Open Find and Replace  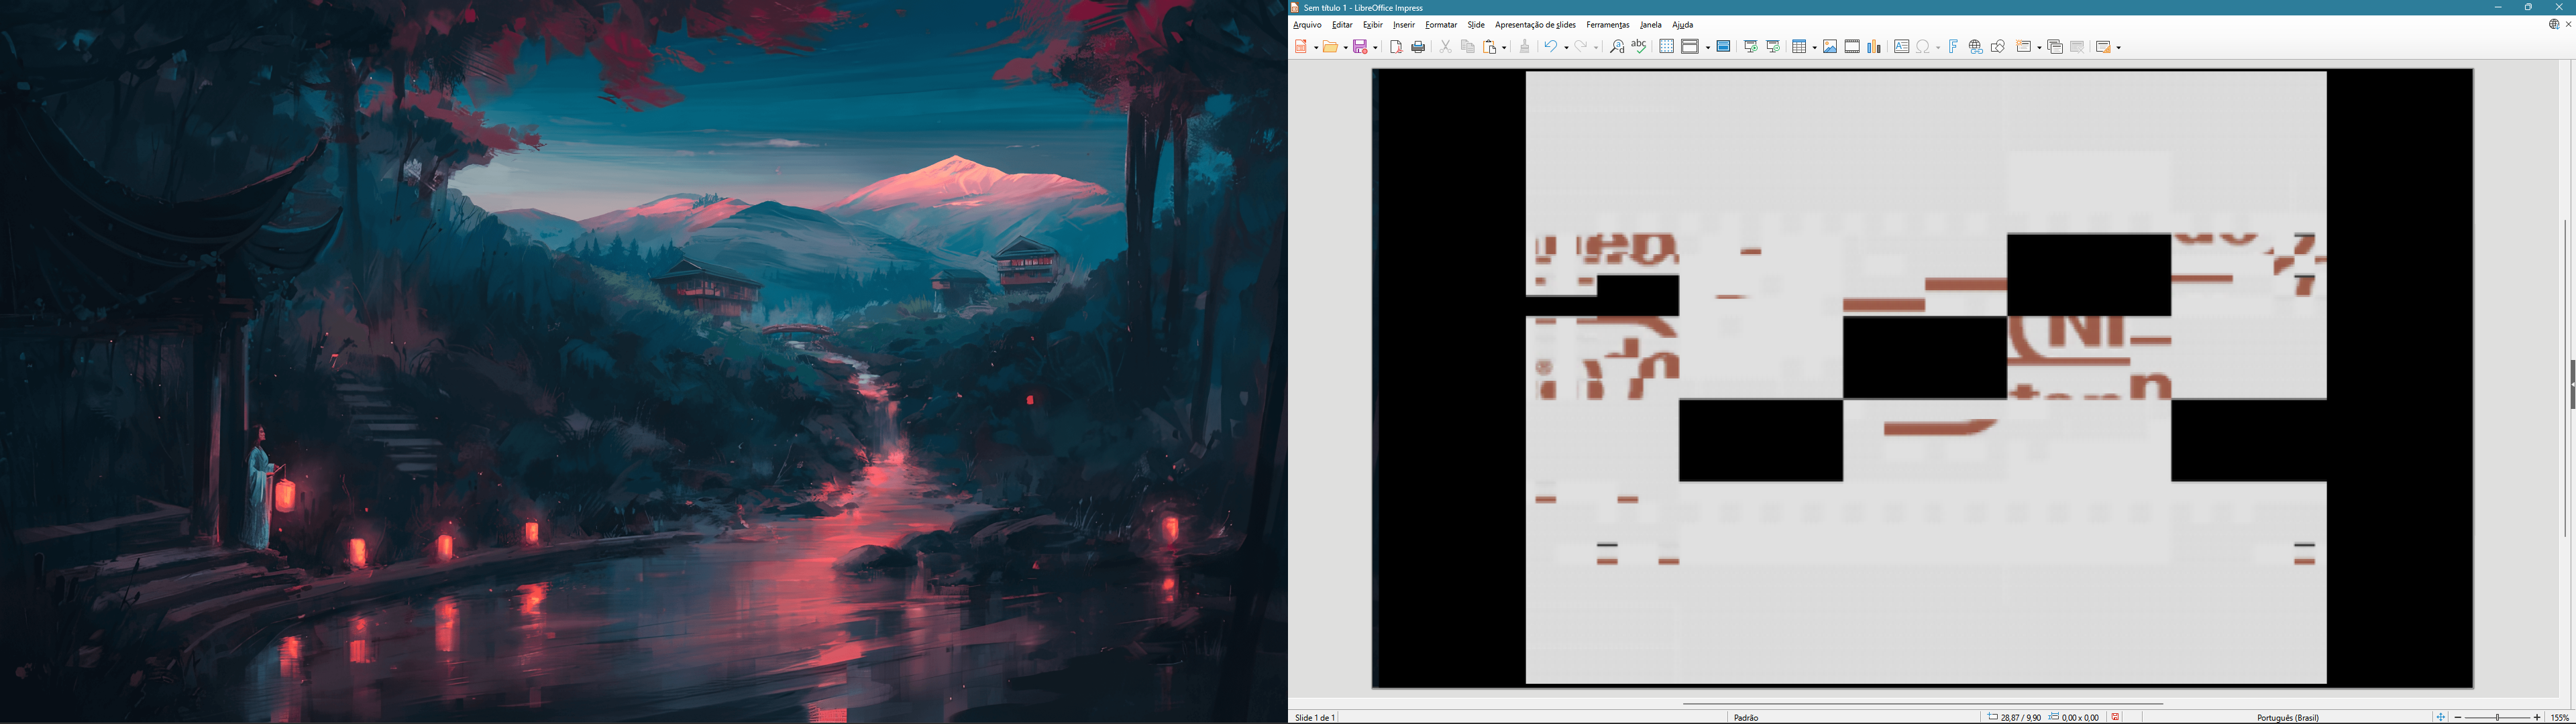pyautogui.click(x=1616, y=47)
